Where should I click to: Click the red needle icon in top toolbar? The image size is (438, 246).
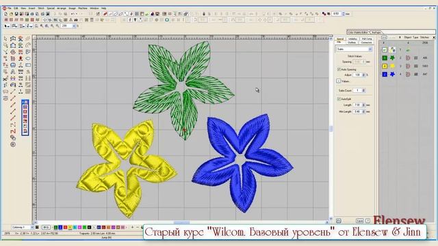105,14
